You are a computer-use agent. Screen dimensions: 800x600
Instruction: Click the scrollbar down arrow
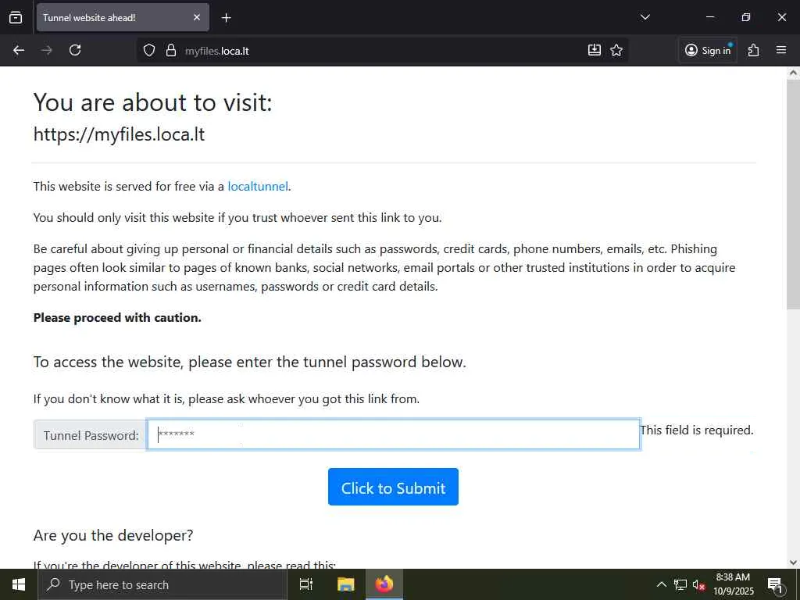pyautogui.click(x=793, y=562)
